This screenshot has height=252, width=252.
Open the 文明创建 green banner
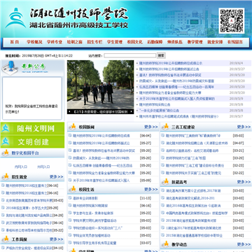click(x=32, y=141)
